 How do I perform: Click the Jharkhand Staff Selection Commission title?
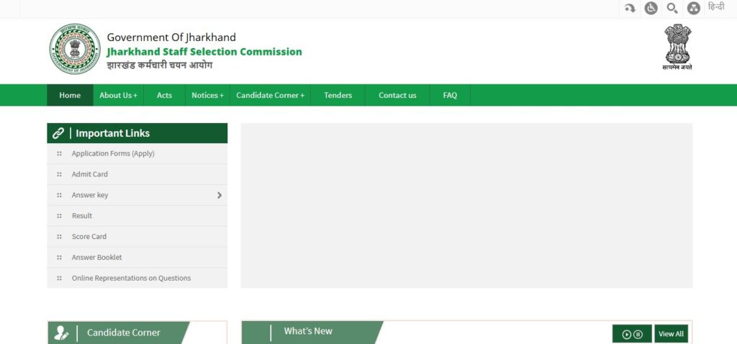pyautogui.click(x=204, y=52)
